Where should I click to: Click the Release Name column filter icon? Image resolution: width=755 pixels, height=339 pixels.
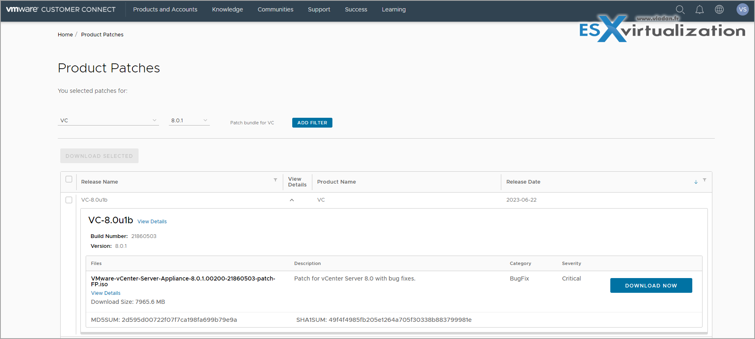click(275, 180)
